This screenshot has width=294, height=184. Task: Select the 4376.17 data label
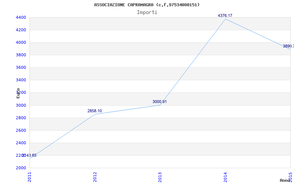(x=225, y=15)
